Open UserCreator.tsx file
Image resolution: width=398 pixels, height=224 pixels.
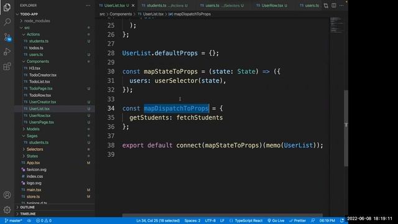(42, 102)
